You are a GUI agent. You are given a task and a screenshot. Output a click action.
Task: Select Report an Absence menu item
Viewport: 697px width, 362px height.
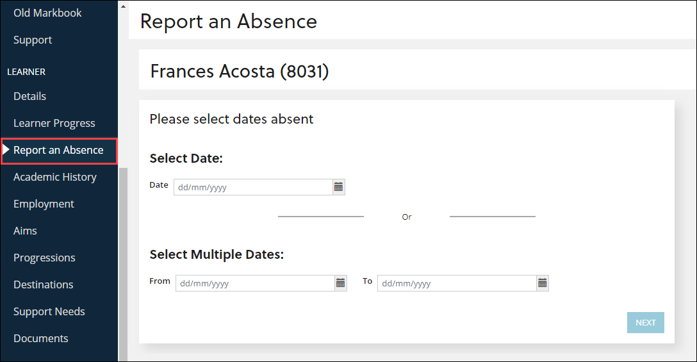click(59, 151)
